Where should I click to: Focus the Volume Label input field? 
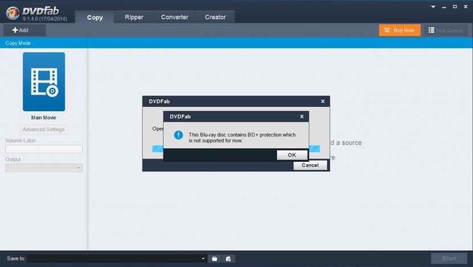pos(44,149)
